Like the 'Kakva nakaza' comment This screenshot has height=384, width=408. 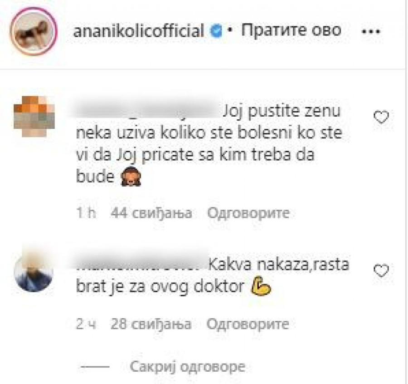[381, 270]
